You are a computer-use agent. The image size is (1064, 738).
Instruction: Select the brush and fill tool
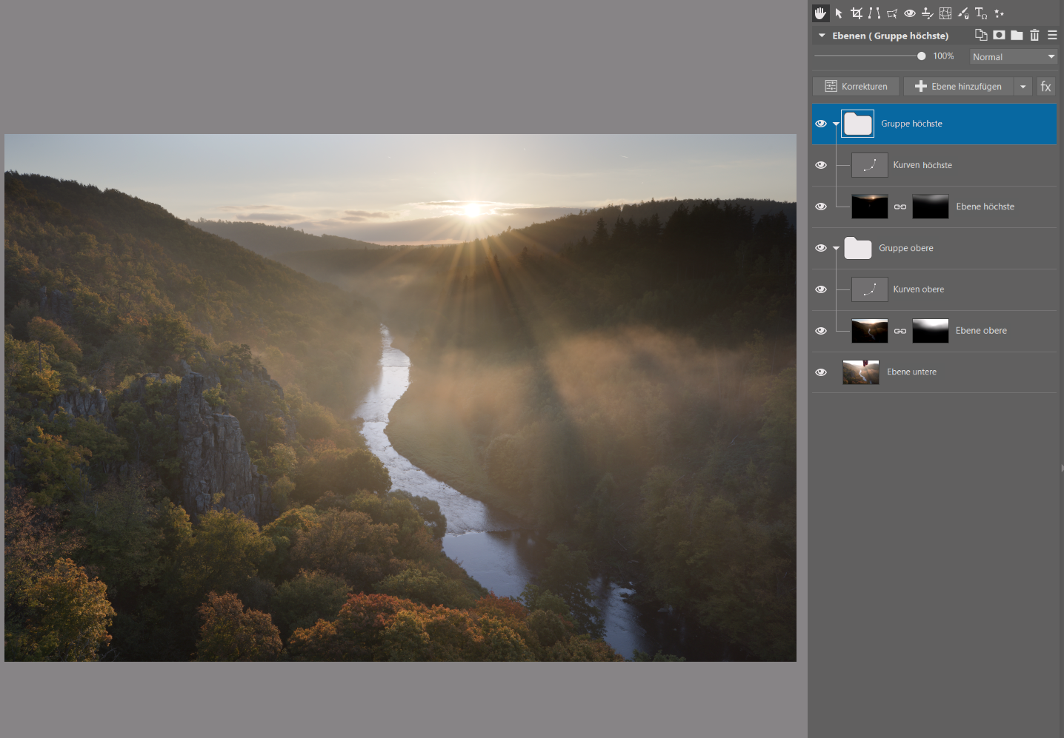963,13
